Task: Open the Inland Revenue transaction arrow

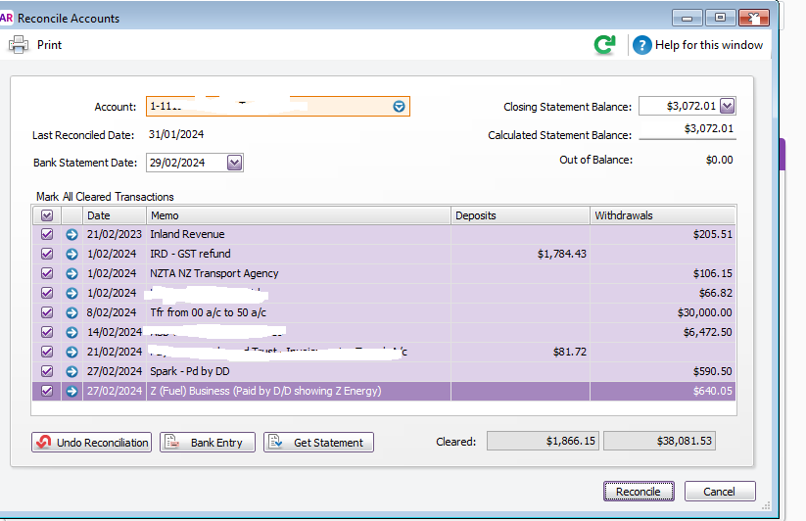Action: coord(71,234)
